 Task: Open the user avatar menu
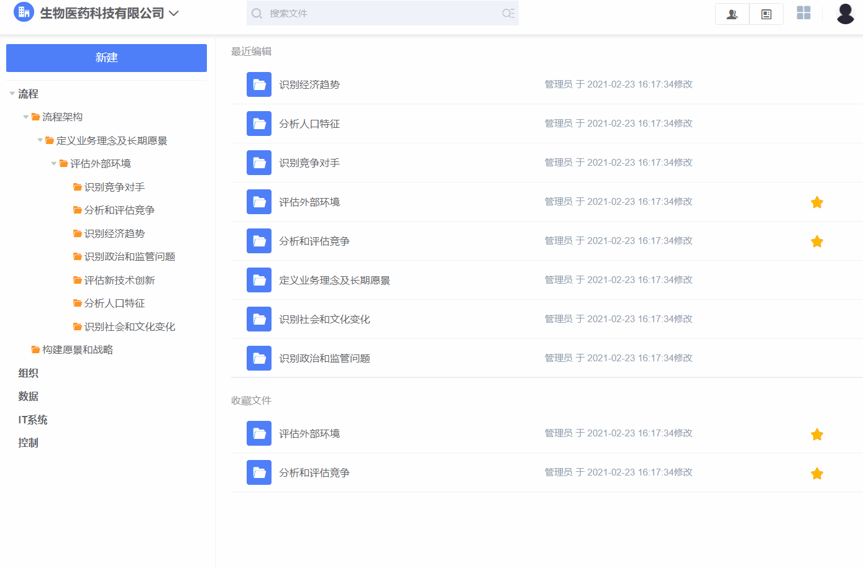click(845, 13)
